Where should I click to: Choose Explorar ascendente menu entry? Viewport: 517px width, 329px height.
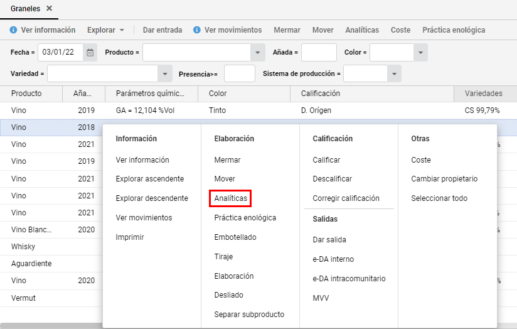coord(150,179)
